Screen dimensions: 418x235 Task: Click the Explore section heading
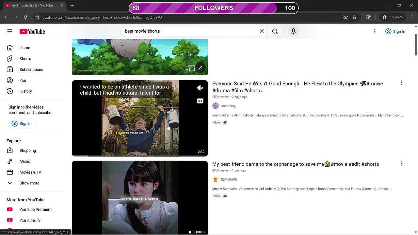coord(14,141)
